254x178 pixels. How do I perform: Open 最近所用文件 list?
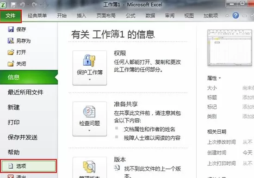coord(25,92)
